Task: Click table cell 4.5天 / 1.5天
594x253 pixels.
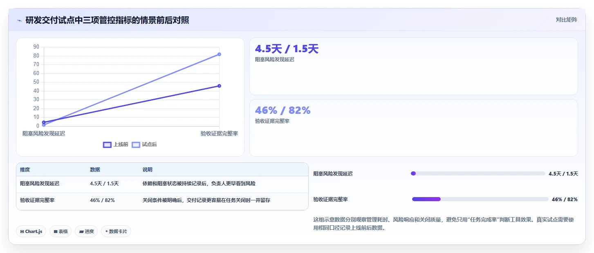Action: 104,184
